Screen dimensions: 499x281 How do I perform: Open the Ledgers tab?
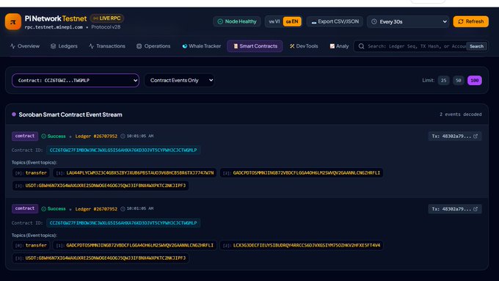(64, 46)
